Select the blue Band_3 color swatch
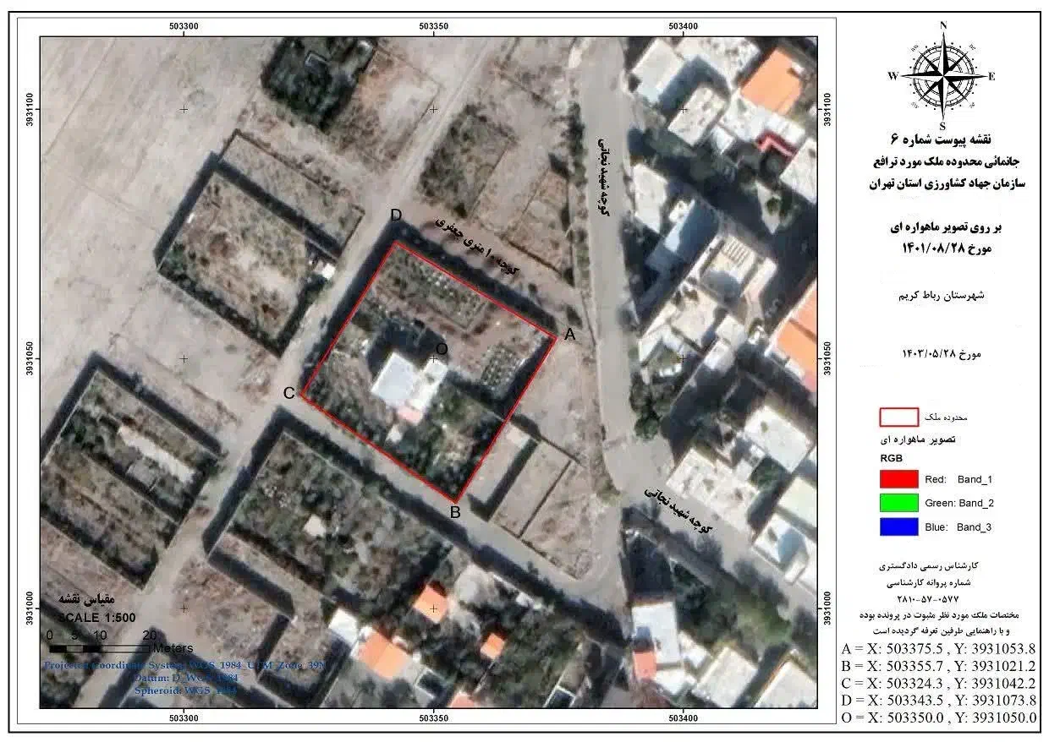Image resolution: width=1049 pixels, height=742 pixels. coord(898,527)
